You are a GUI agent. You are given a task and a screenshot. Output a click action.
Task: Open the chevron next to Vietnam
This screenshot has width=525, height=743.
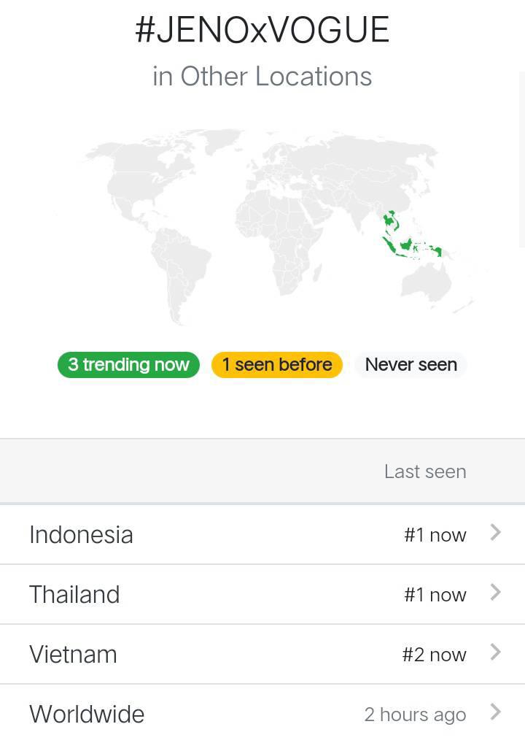496,652
